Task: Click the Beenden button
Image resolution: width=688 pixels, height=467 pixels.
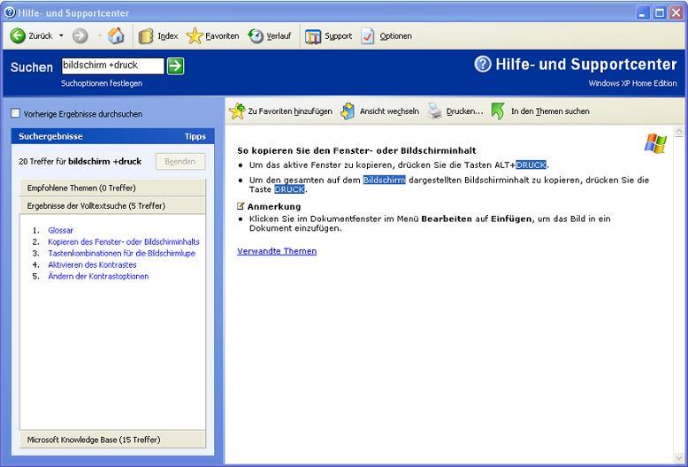Action: (180, 162)
